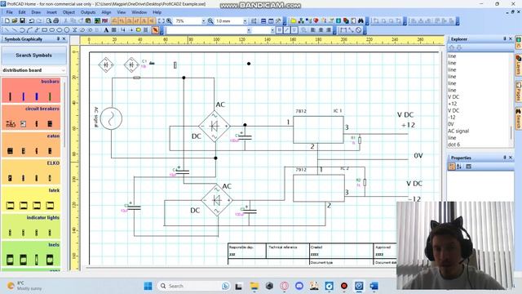Activate the highlighted orange tool icon
522x294 pixels.
click(155, 30)
